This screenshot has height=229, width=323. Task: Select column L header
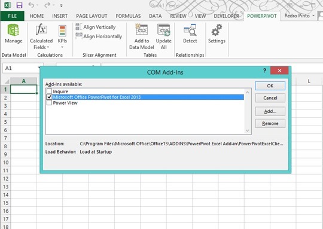coord(309,81)
